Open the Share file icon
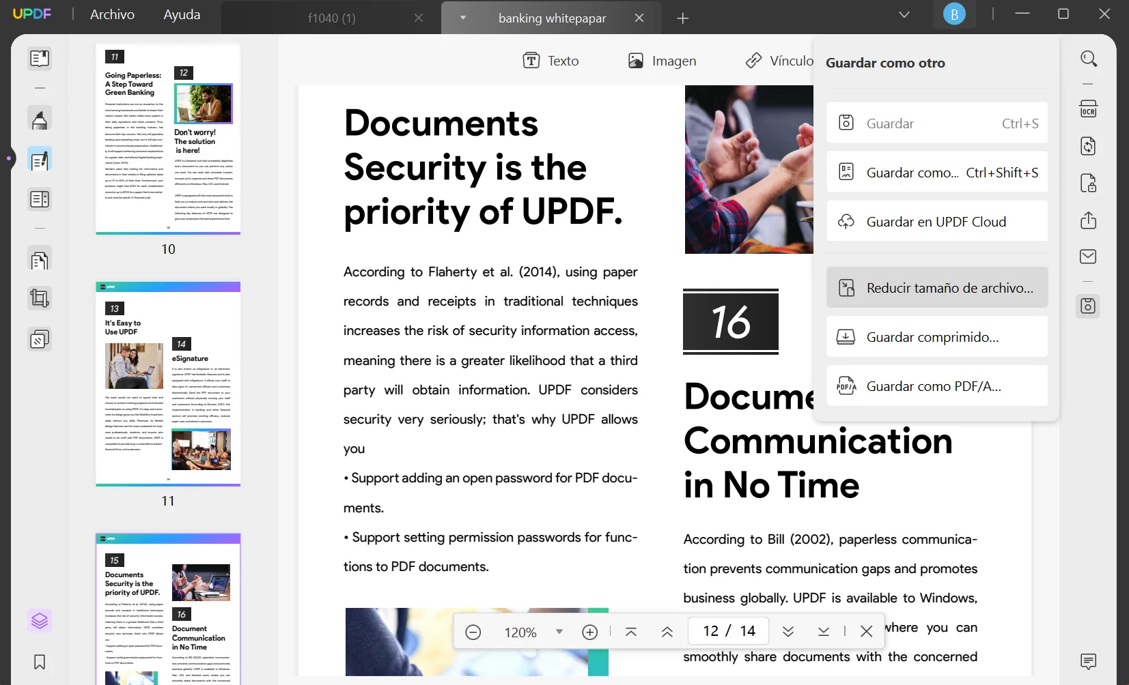The width and height of the screenshot is (1129, 685). (x=1088, y=220)
